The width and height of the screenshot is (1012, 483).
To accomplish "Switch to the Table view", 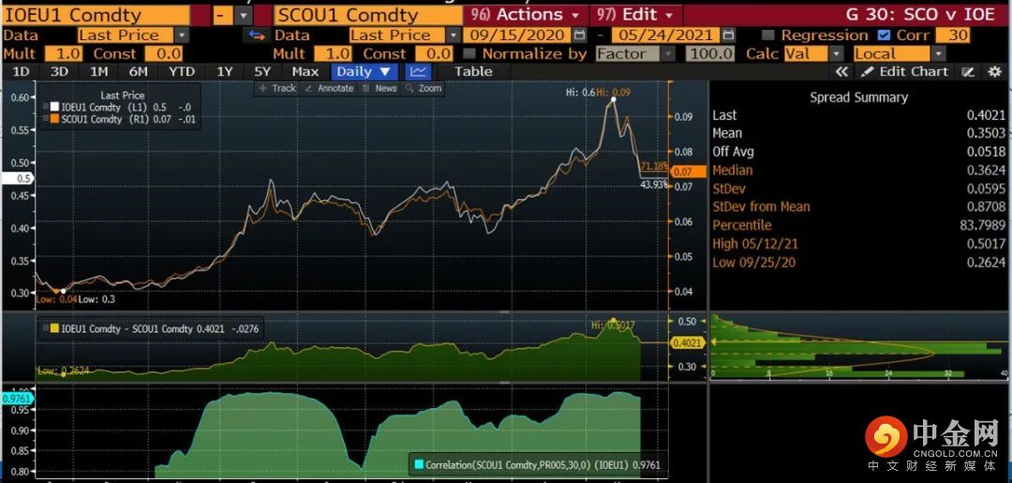I will (x=473, y=71).
